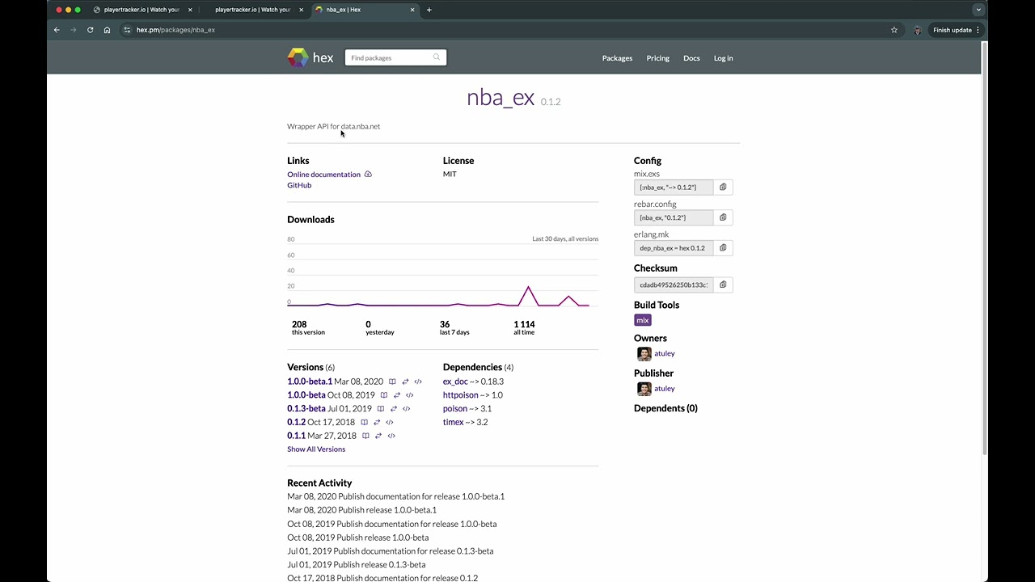This screenshot has height=582, width=1035.
Task: Open the poison dependency link
Action: [x=455, y=409]
